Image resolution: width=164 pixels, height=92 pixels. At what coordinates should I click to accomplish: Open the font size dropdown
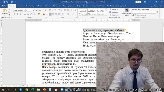coord(31,10)
